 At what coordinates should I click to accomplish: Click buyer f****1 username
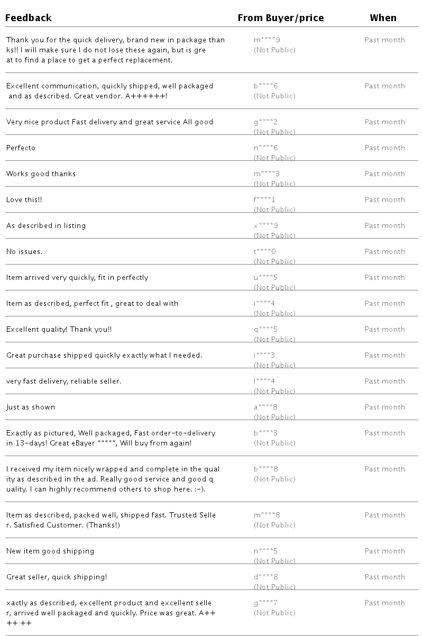click(264, 199)
